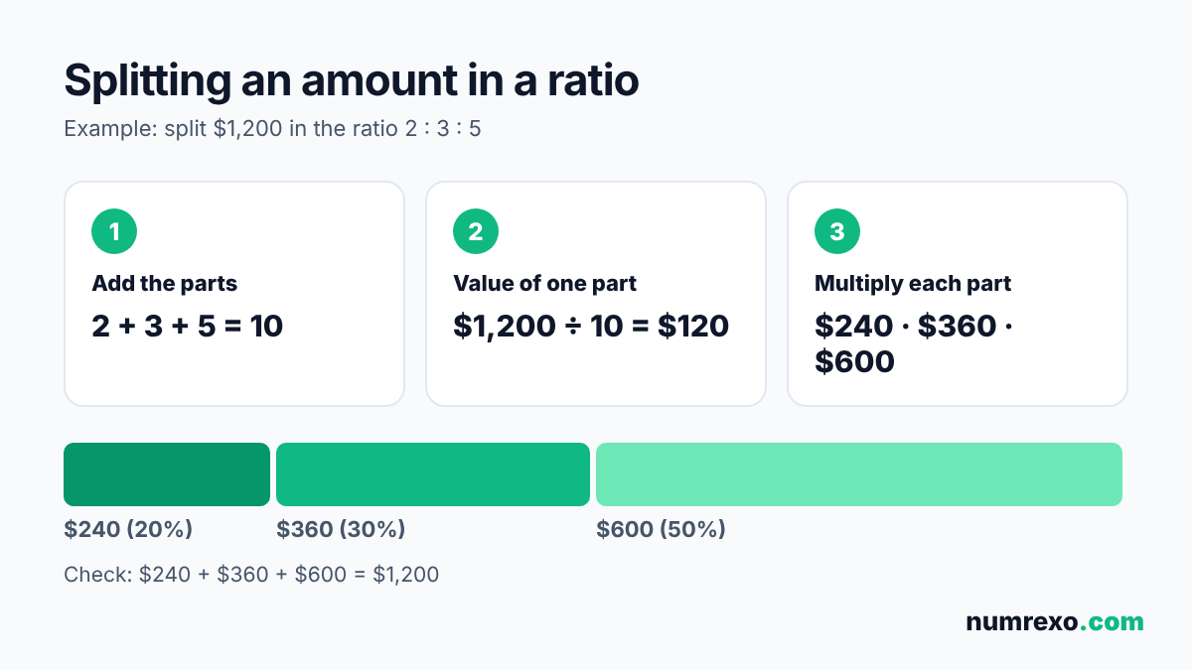Click the '$600 (50%)' bar label
This screenshot has height=670, width=1192.
[661, 530]
